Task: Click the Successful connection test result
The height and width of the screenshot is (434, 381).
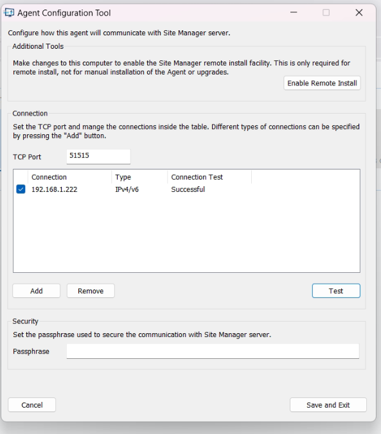Action: click(x=188, y=189)
